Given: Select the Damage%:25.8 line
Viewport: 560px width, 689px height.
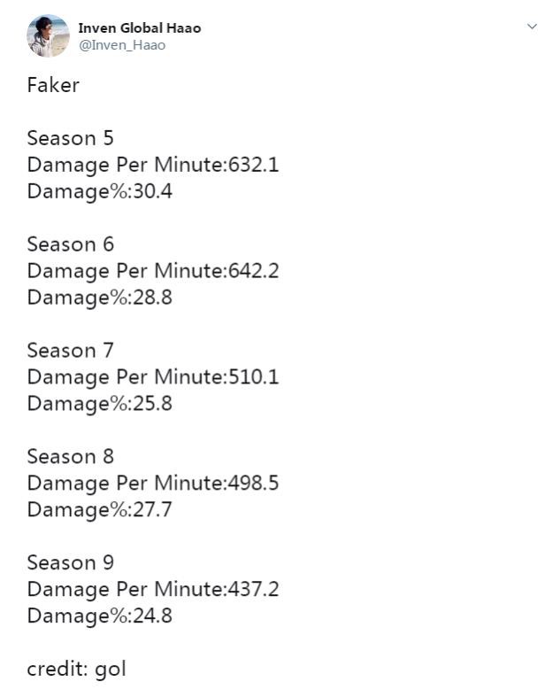Looking at the screenshot, I should tap(100, 404).
